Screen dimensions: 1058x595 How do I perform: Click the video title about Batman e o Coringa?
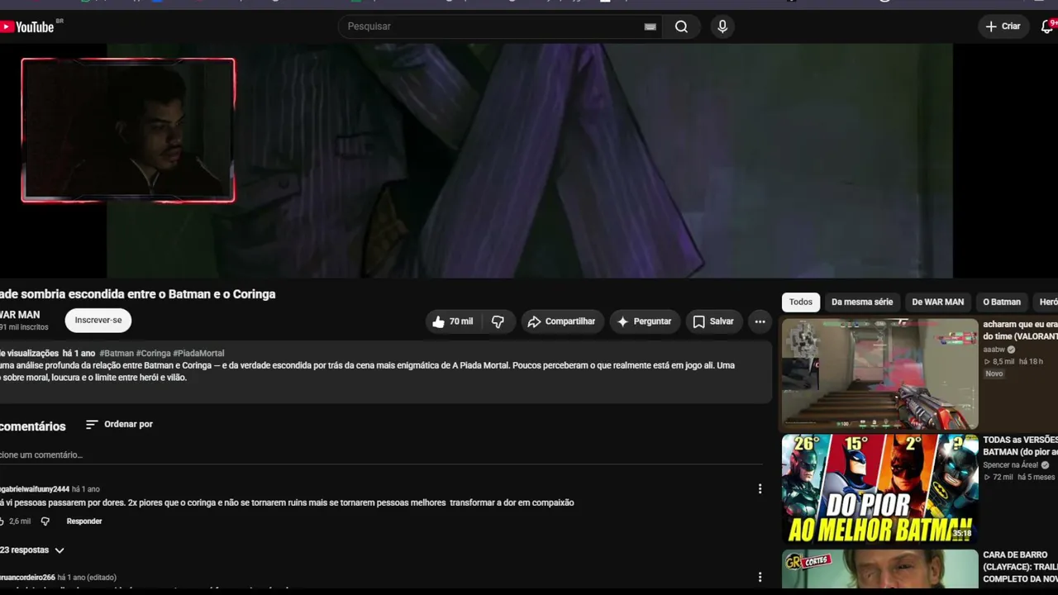(x=138, y=294)
